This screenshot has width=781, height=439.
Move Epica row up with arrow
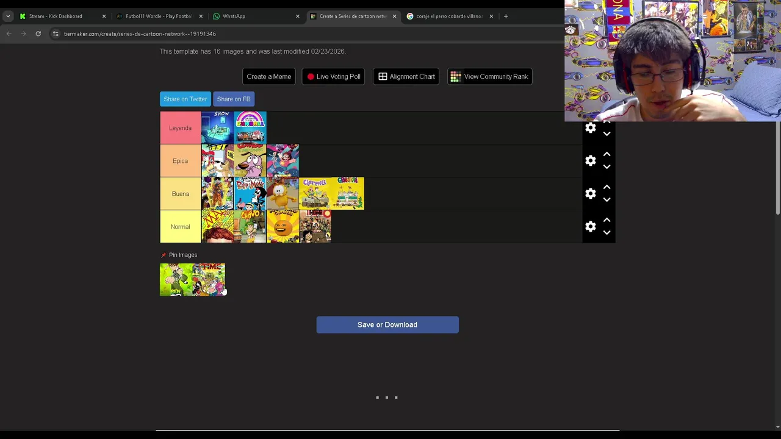pyautogui.click(x=606, y=155)
